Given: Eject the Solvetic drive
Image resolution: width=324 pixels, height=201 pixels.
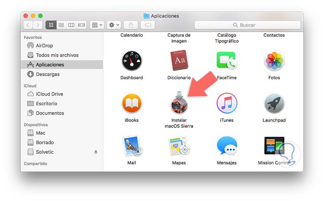Looking at the screenshot, I should (x=96, y=152).
